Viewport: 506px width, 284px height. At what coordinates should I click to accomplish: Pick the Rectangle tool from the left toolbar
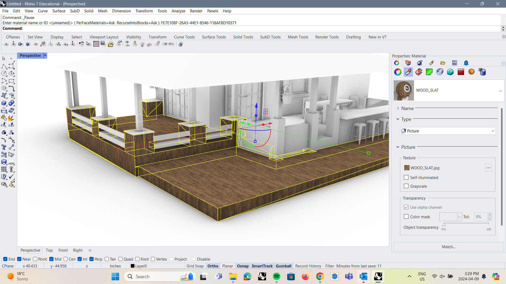pyautogui.click(x=12, y=81)
